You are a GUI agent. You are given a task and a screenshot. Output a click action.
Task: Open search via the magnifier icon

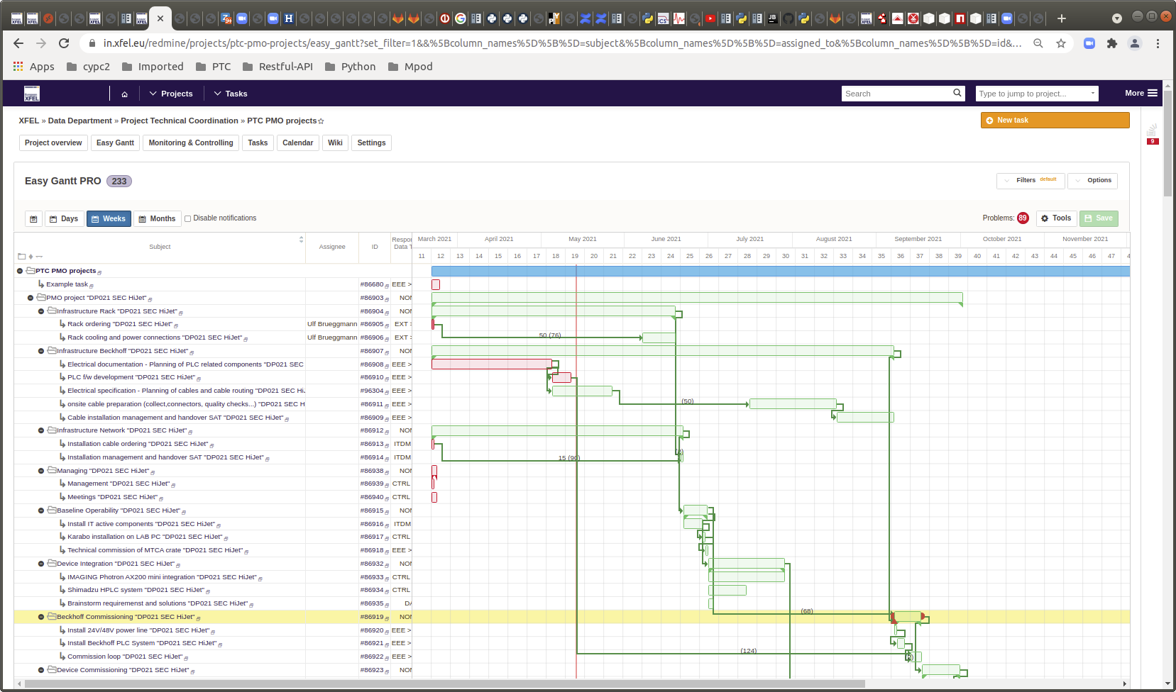(x=957, y=93)
